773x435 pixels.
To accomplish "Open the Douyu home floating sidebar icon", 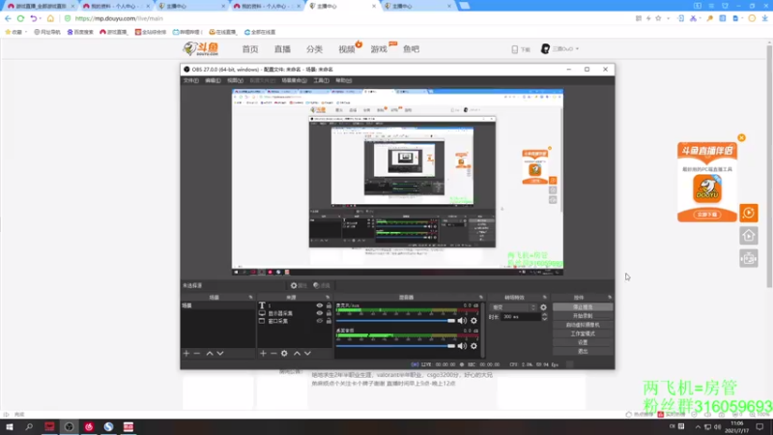I will (x=748, y=236).
